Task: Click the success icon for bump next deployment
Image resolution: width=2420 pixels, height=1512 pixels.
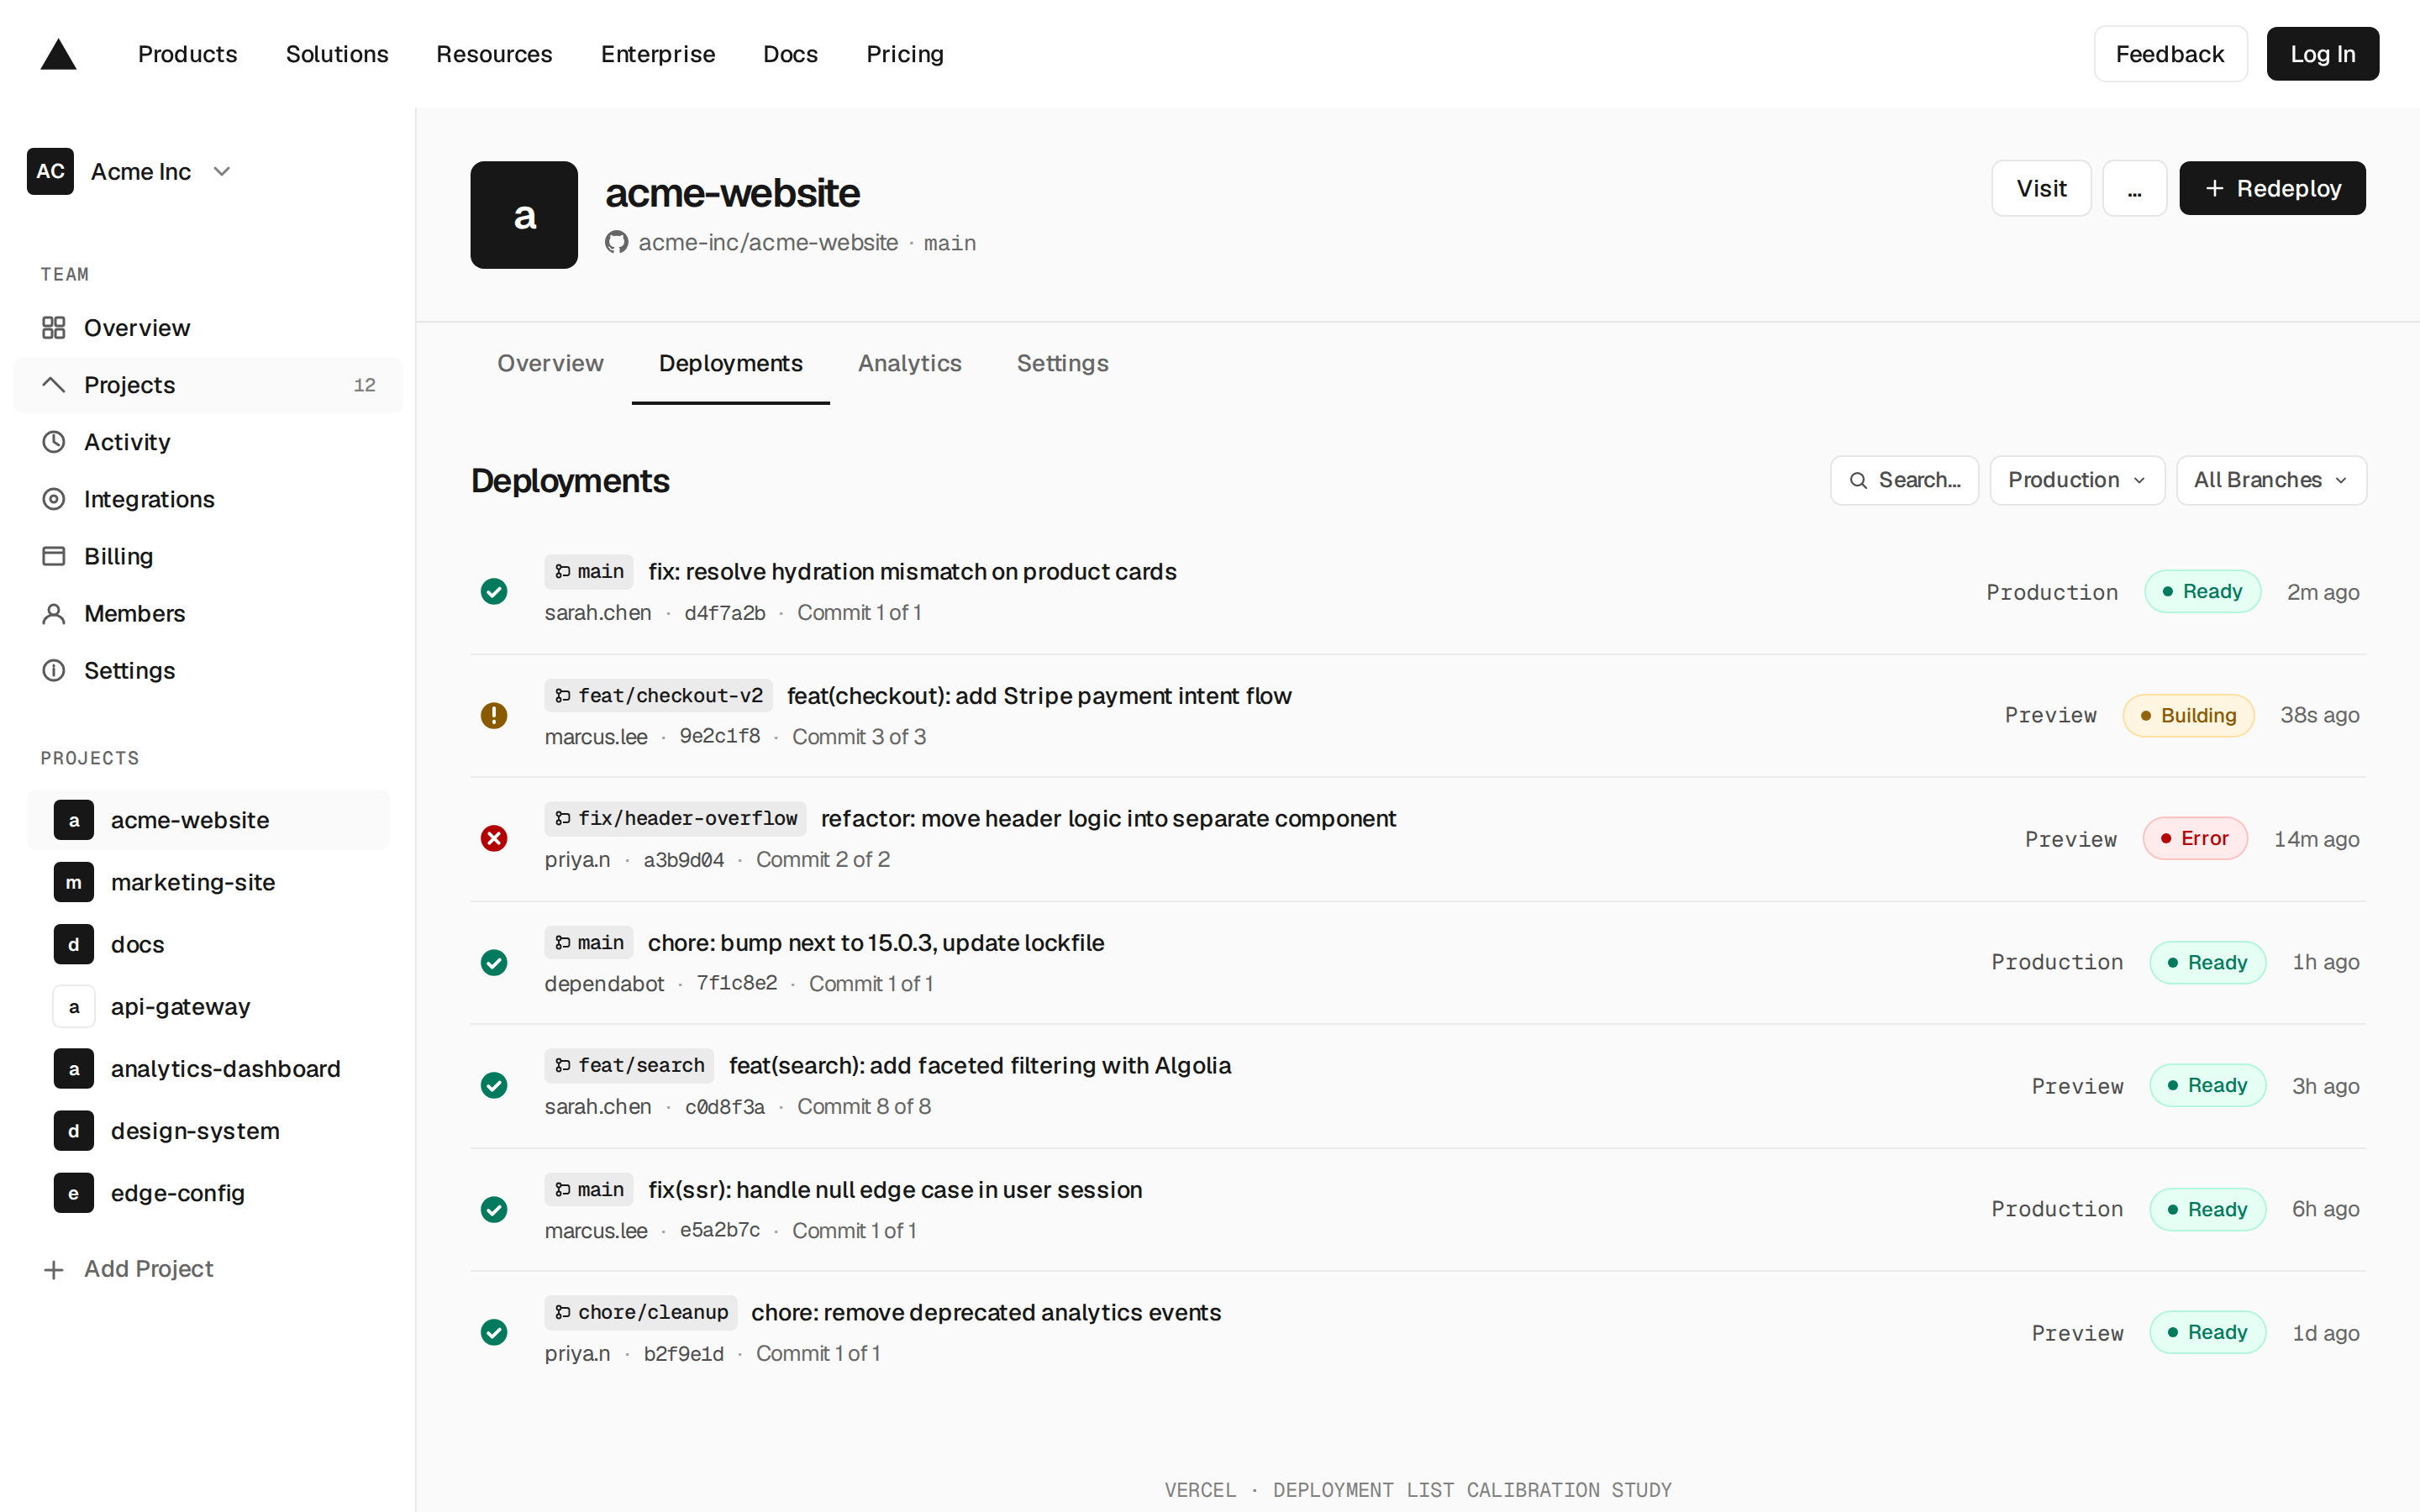Action: (x=494, y=962)
